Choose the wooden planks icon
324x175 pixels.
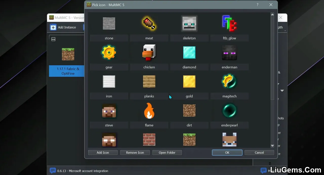pos(149,81)
